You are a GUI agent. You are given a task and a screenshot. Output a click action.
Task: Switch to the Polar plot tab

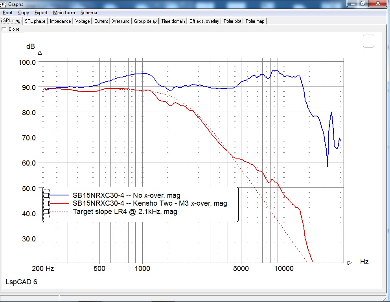click(x=232, y=21)
